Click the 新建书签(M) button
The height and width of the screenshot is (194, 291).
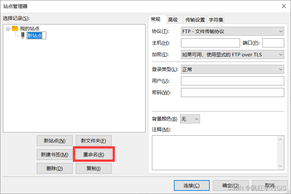click(x=55, y=154)
